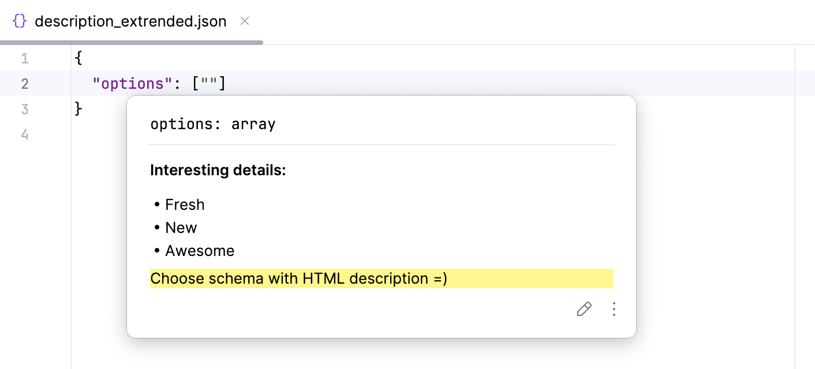Click the 'options' key on line 2
This screenshot has width=815, height=369.
pyautogui.click(x=132, y=83)
